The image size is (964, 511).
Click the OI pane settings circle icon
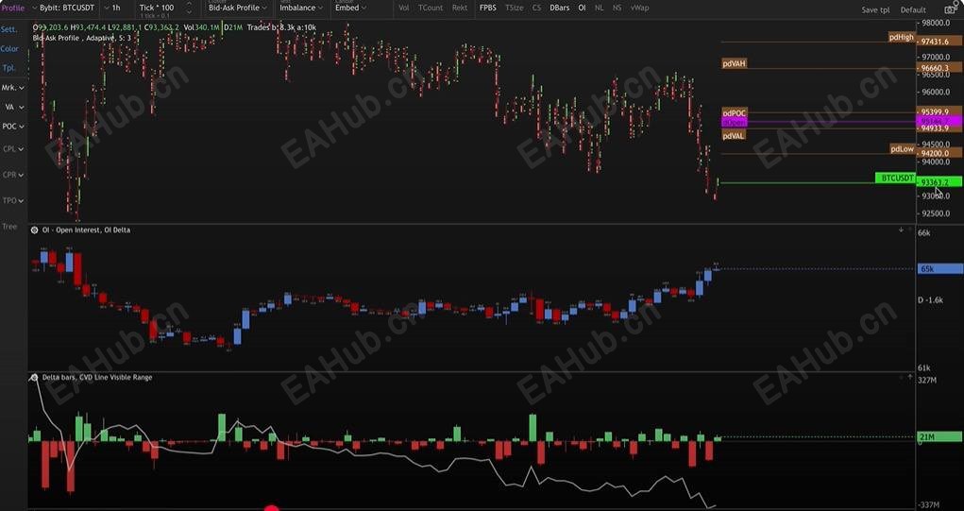tap(34, 230)
